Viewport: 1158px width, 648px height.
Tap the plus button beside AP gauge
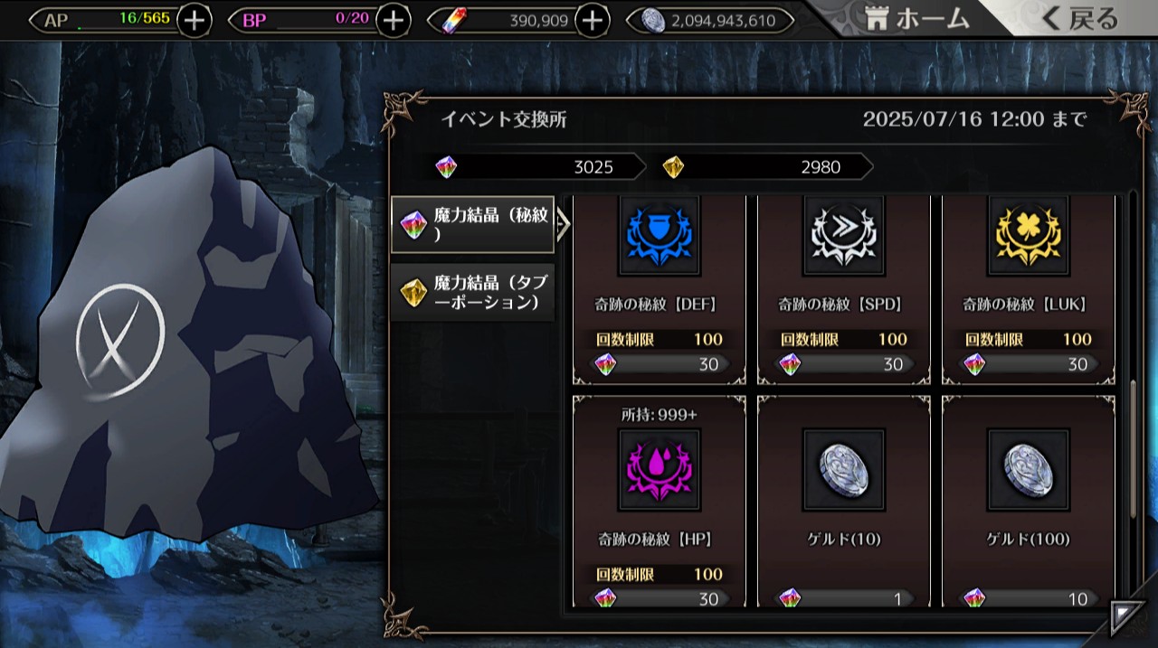click(x=195, y=20)
